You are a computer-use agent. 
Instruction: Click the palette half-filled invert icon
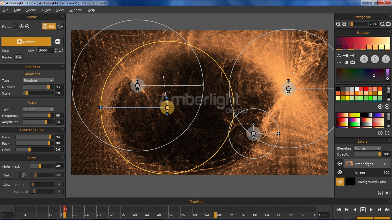tap(346, 62)
